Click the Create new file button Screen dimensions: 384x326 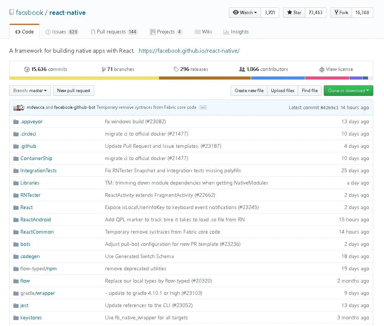249,91
